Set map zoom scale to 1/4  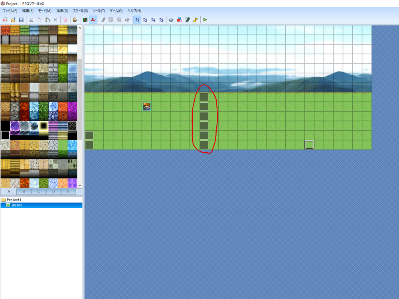[x=153, y=20]
